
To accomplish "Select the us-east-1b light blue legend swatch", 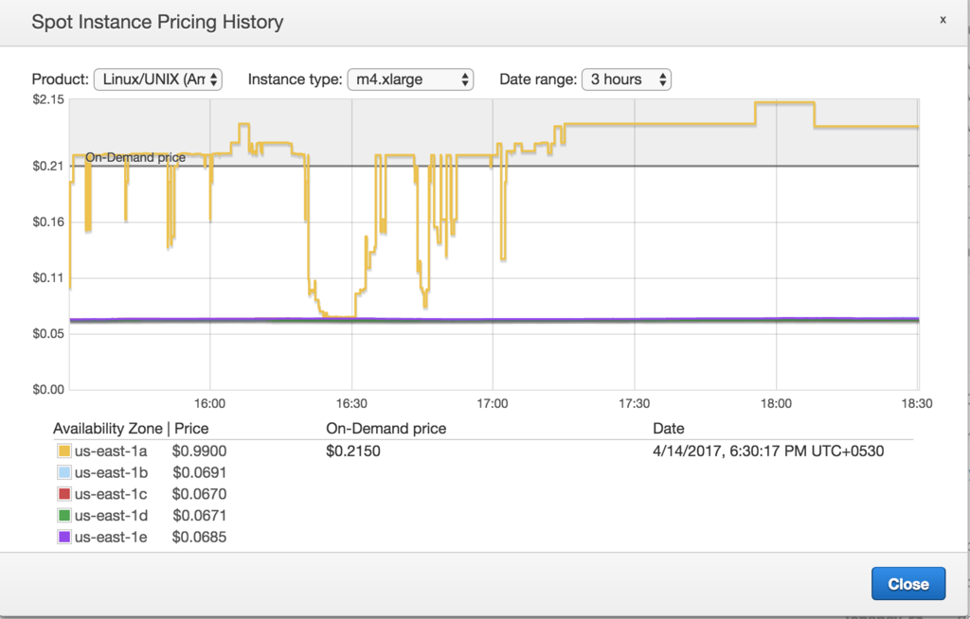I will click(x=64, y=473).
